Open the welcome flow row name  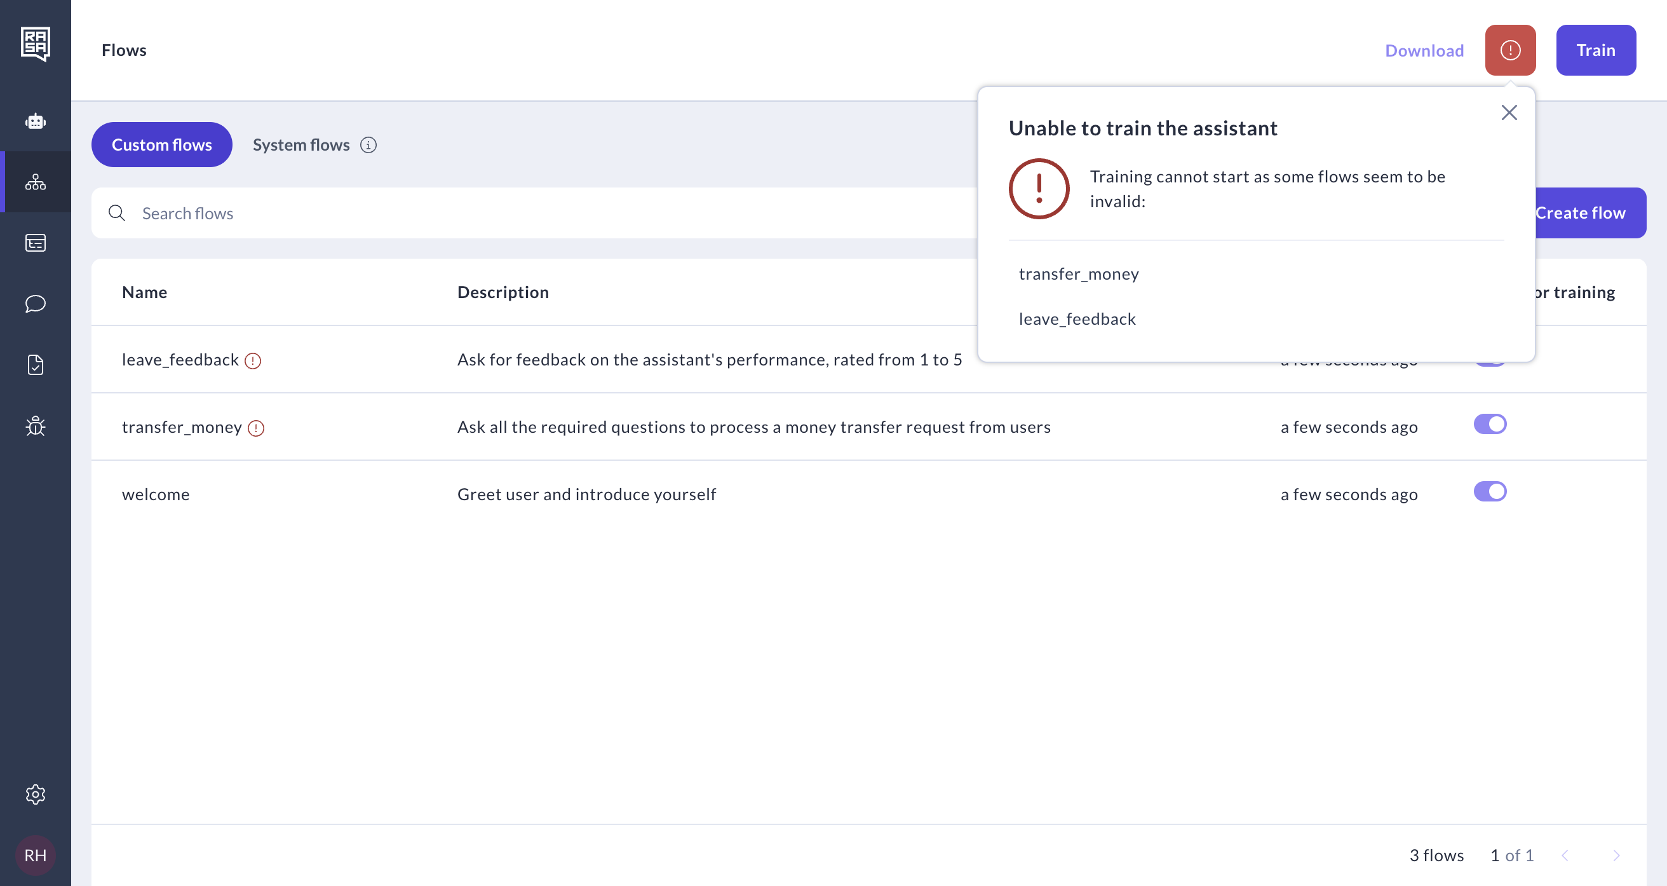pyautogui.click(x=155, y=494)
